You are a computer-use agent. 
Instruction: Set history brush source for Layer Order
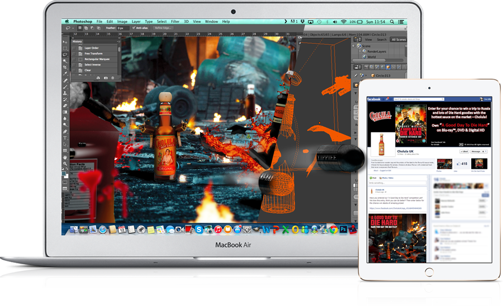click(x=74, y=48)
